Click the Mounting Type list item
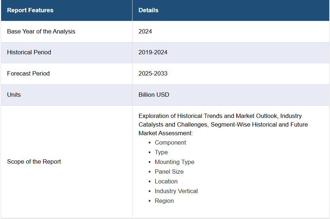 point(175,162)
